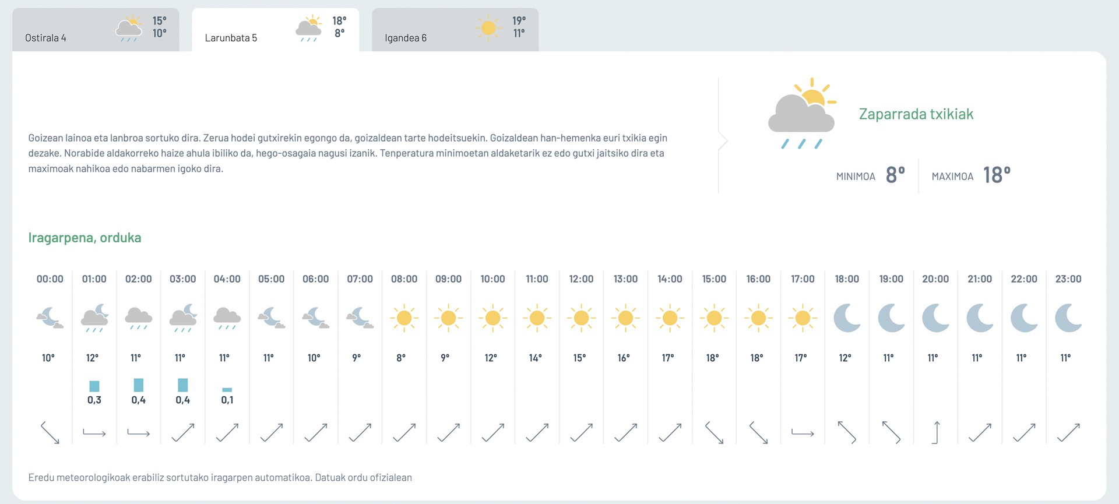Click the 01:00 wind direction arrow
This screenshot has width=1119, height=504.
(94, 433)
